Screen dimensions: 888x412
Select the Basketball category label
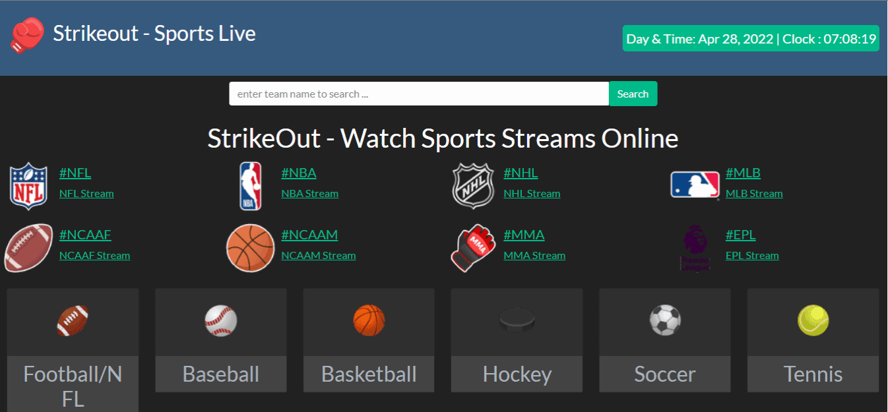pyautogui.click(x=369, y=374)
